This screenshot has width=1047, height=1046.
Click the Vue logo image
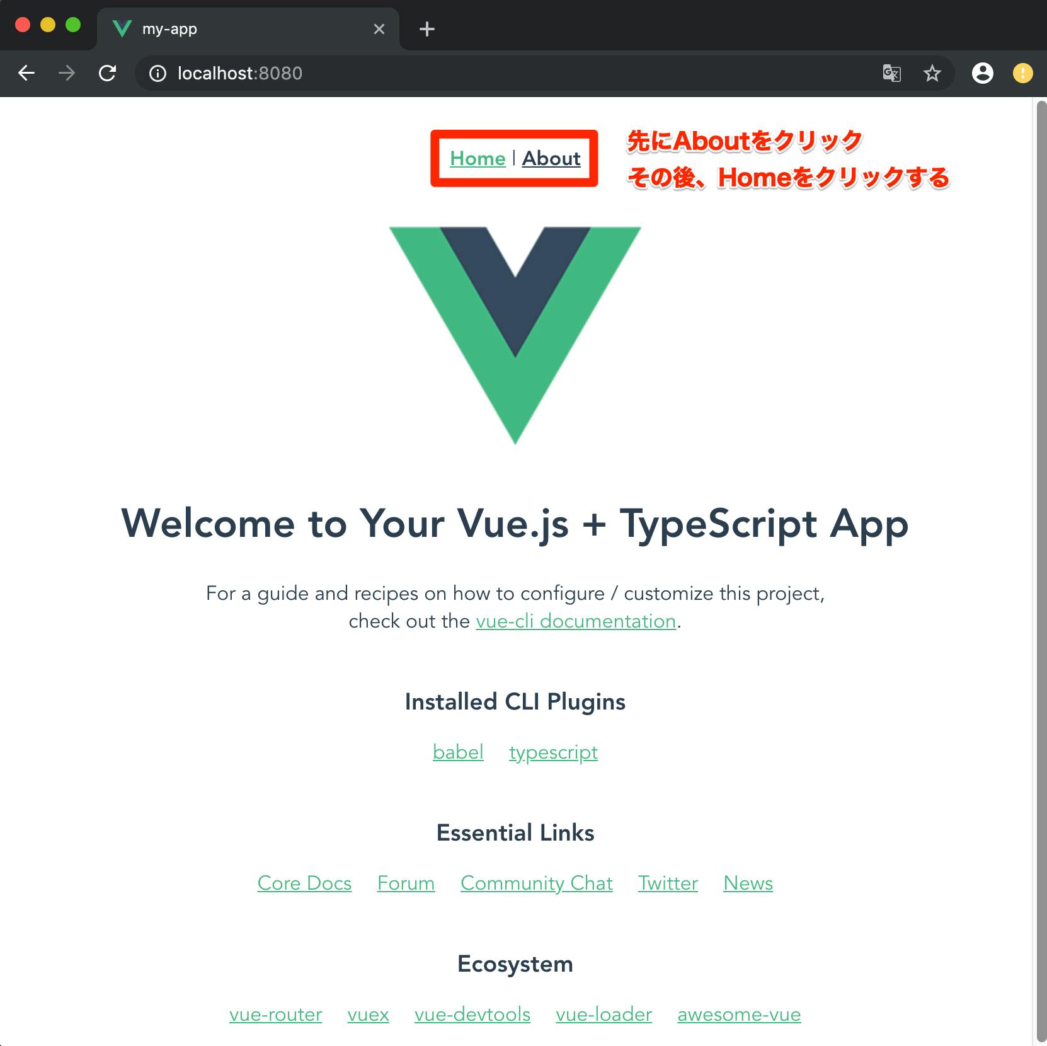[x=515, y=335]
